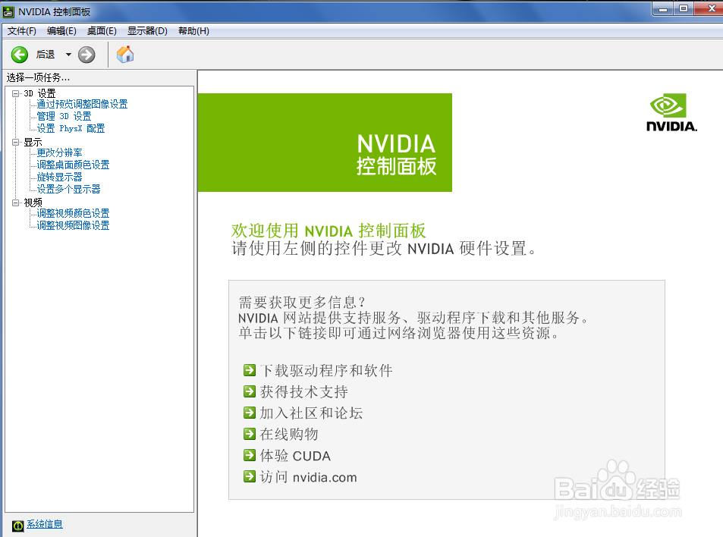723x537 pixels.
Task: Select 设置 PhysX 配置 in the tree
Action: point(71,128)
